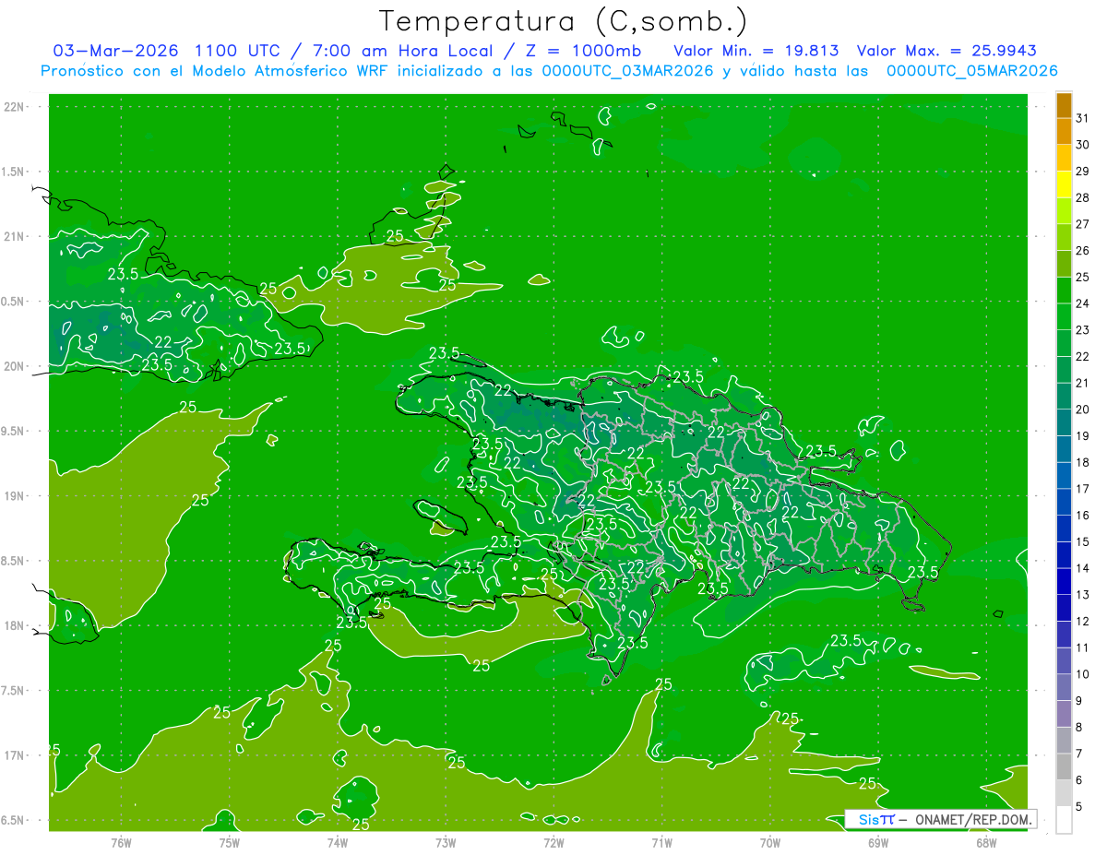
Task: Click the "0.5N" latitude axis label
Action: 15,302
